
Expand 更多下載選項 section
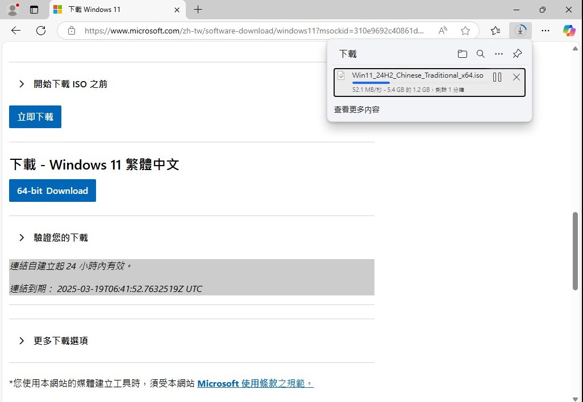point(53,341)
